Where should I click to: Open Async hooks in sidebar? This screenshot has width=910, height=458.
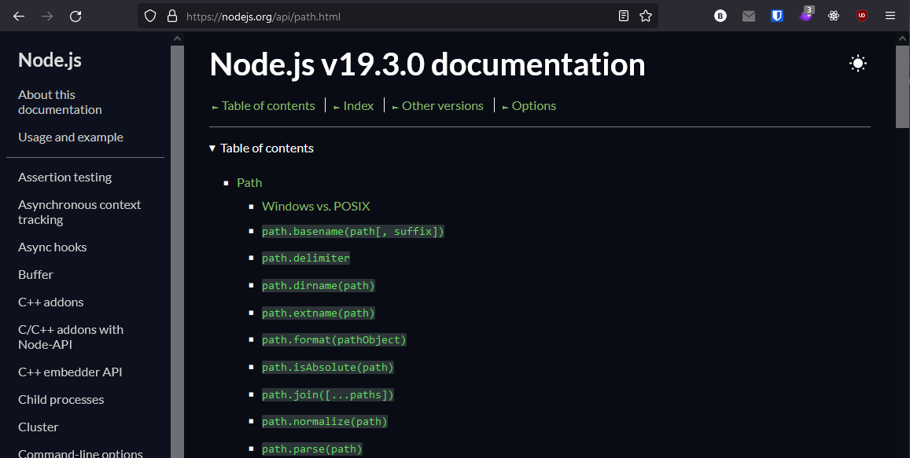coord(52,247)
